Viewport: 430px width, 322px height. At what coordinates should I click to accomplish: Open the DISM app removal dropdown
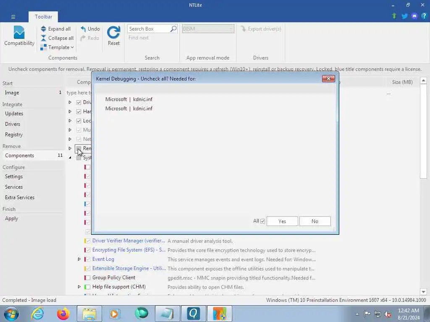point(208,29)
